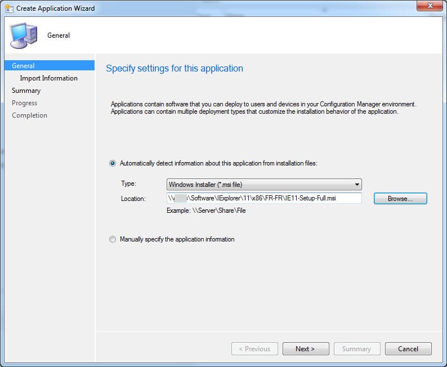447x367 pixels.
Task: Expand the Type dropdown showing Windows Installer
Action: click(264, 184)
